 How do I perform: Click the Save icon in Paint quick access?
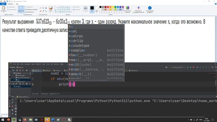[x=4, y=1]
